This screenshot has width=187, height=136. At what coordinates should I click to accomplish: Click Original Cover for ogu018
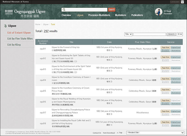pos(176,122)
